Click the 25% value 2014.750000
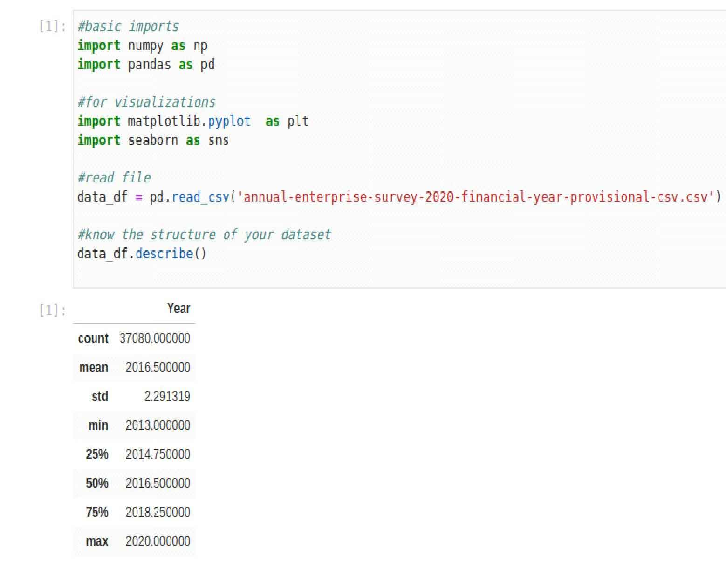Viewport: 726px width, 580px height. click(158, 454)
